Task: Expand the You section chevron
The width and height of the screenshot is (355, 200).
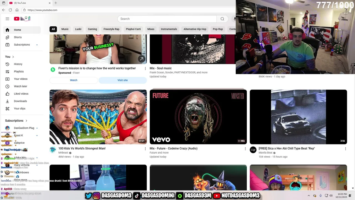Action: 13,57
